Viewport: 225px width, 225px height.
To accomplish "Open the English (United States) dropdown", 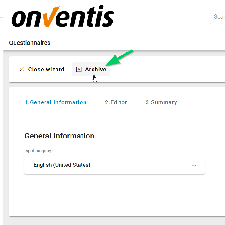I will pos(114,165).
